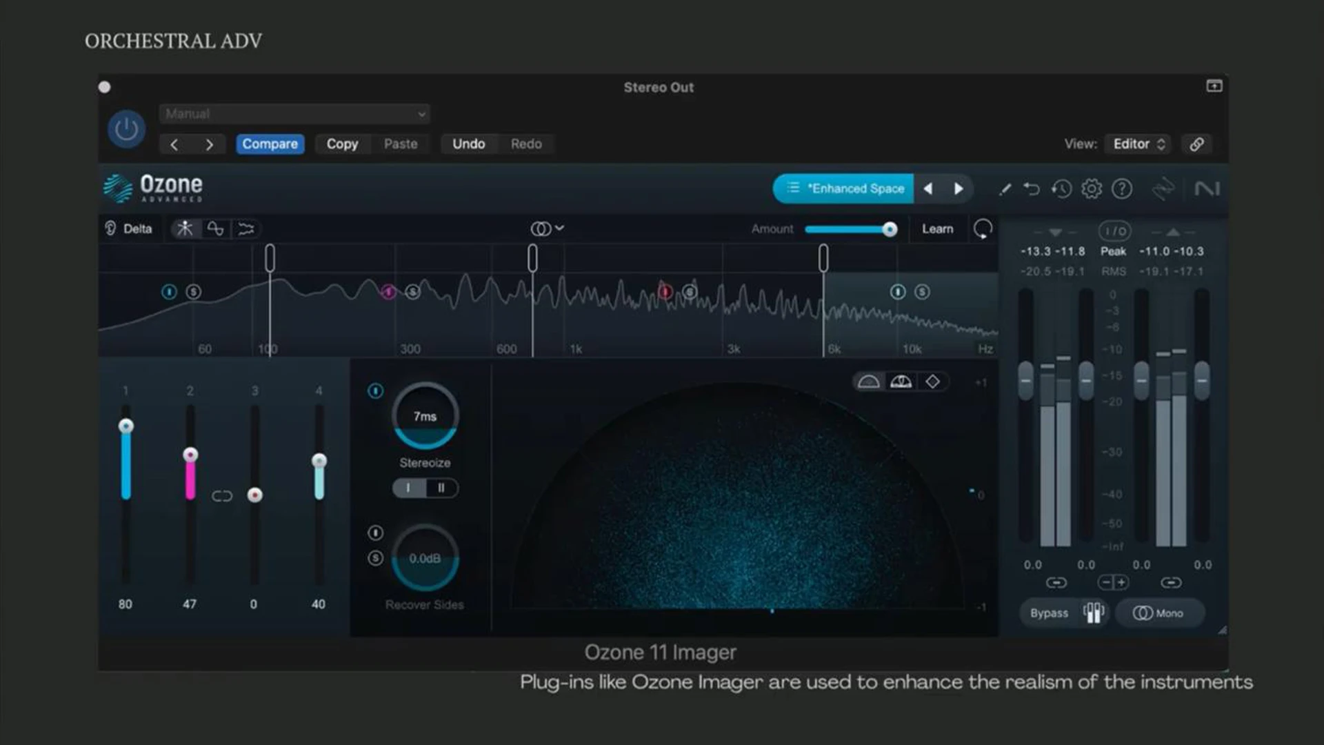Click the Paste button
This screenshot has height=745, width=1324.
click(401, 144)
